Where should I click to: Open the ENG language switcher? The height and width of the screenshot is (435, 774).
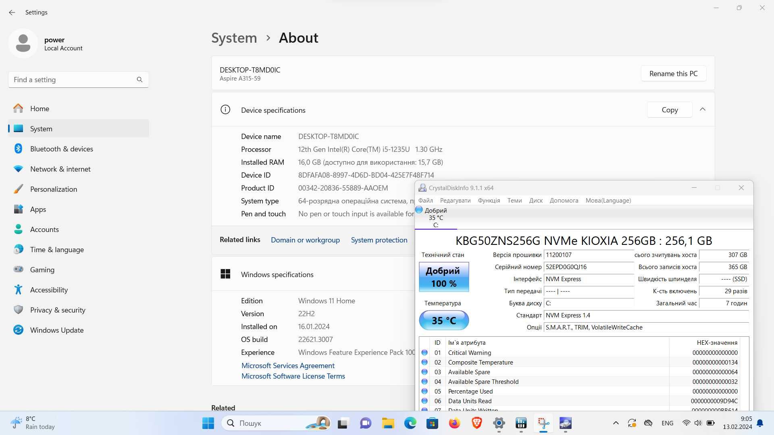(x=667, y=423)
